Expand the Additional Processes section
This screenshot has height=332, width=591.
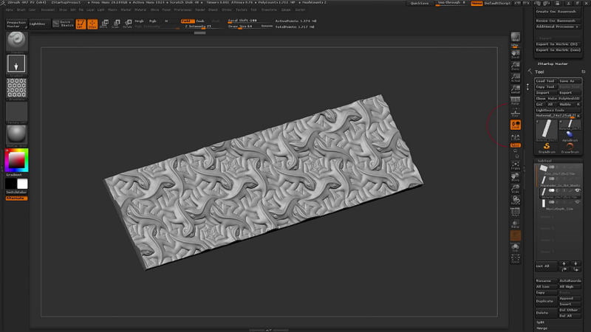pyautogui.click(x=558, y=26)
